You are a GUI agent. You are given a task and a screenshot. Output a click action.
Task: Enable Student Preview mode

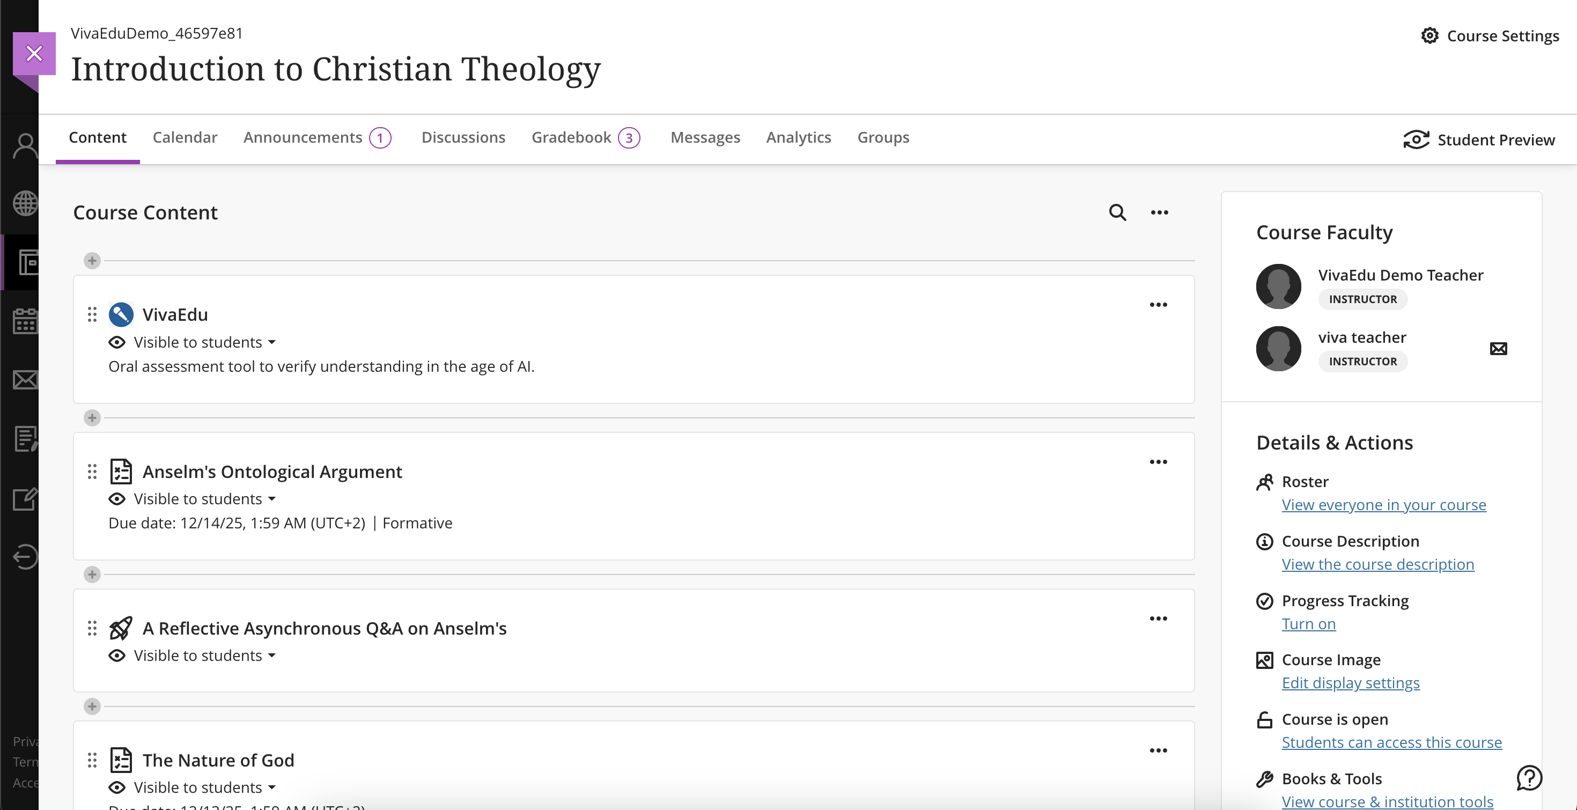1478,139
